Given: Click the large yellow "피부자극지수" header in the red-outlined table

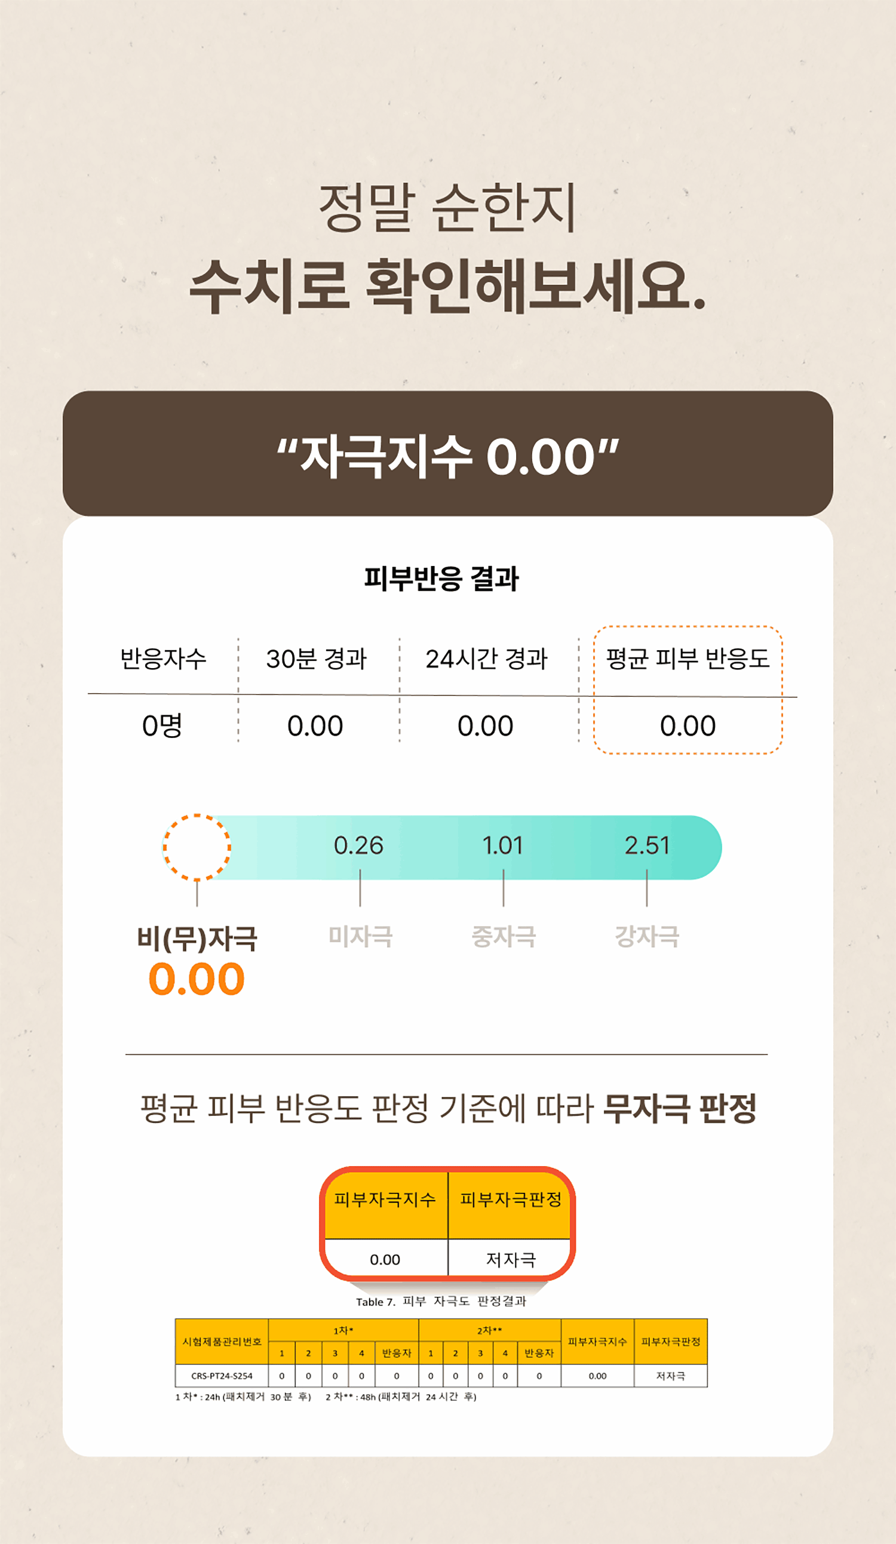Looking at the screenshot, I should pyautogui.click(x=385, y=1199).
